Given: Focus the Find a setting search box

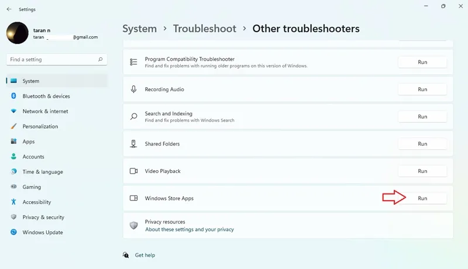Looking at the screenshot, I should coord(56,59).
